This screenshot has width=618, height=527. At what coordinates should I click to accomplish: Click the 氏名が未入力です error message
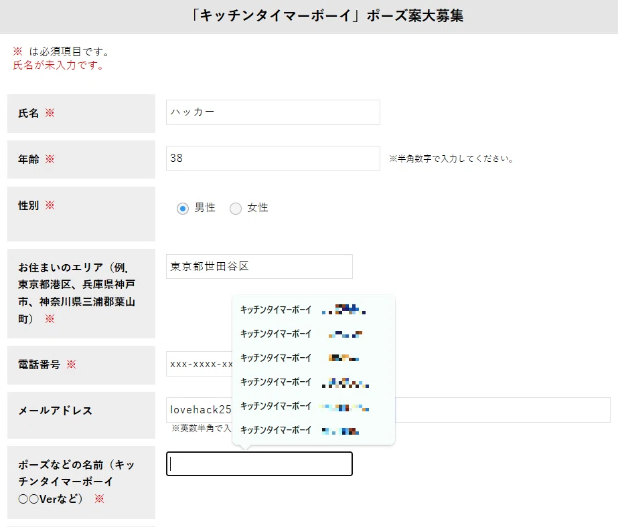[59, 65]
